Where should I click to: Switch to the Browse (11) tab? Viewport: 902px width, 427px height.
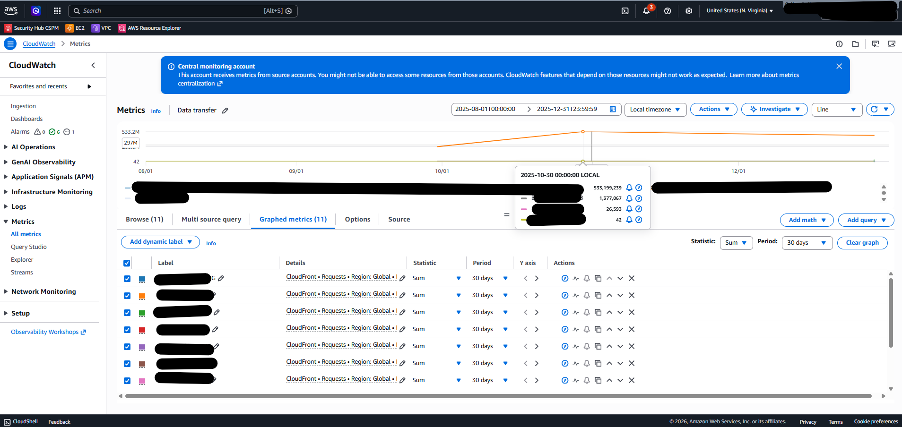click(x=145, y=219)
